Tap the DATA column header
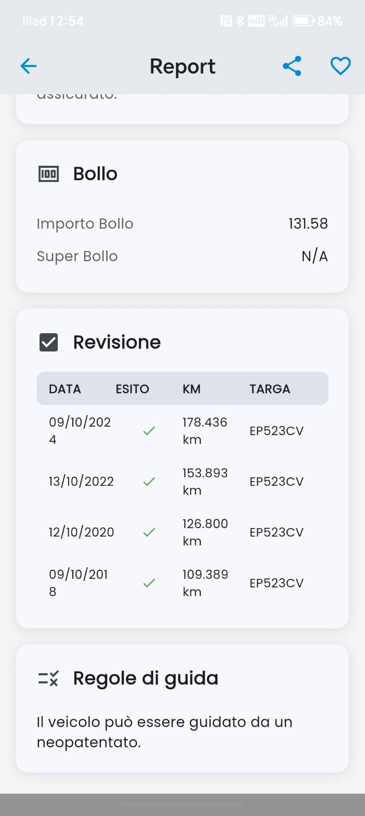The width and height of the screenshot is (365, 816). (x=65, y=389)
